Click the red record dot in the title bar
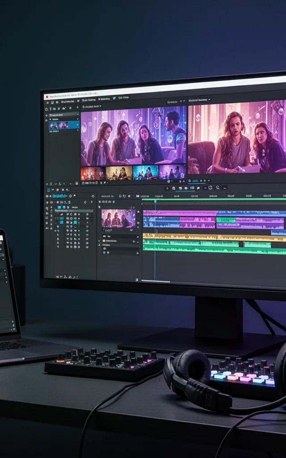This screenshot has height=458, width=286. (x=46, y=96)
